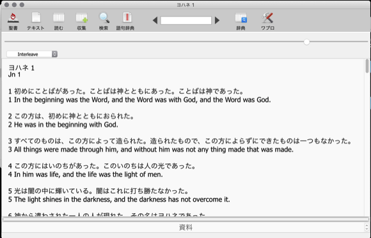
Task: Go forward with the right arrow
Action: [x=217, y=20]
